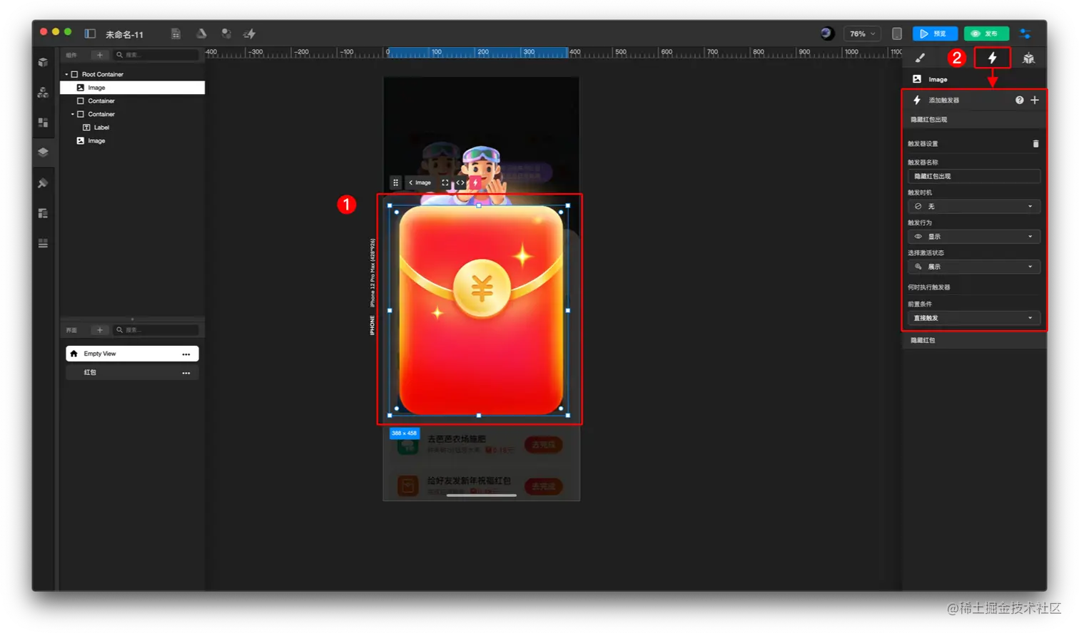Image resolution: width=1079 pixels, height=633 pixels.
Task: Click the component search field
Action: 156,55
